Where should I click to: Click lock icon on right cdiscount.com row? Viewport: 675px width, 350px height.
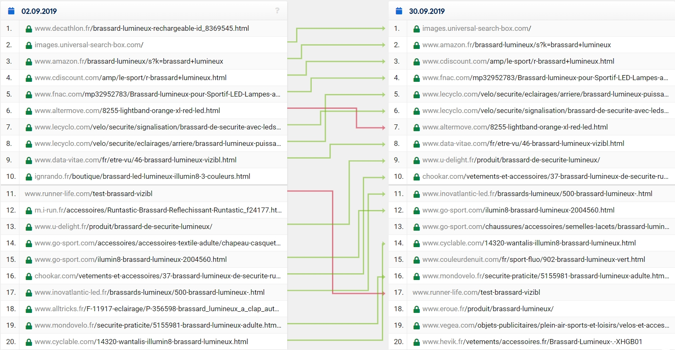(416, 62)
